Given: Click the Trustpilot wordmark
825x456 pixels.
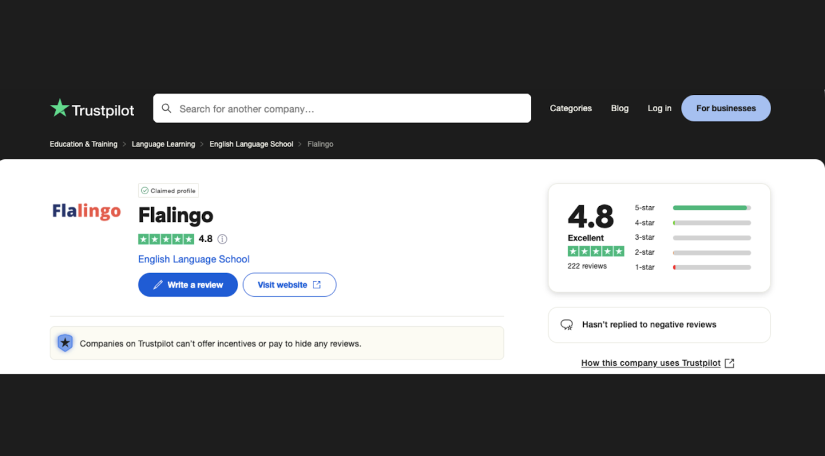Looking at the screenshot, I should [103, 110].
